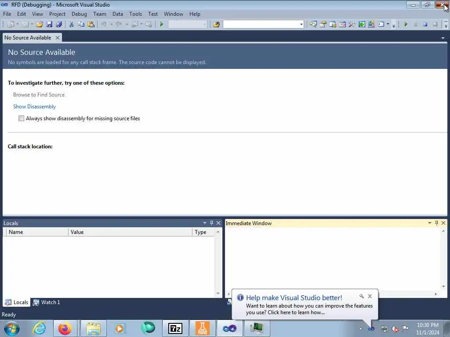450x337 pixels.
Task: Click the Open File folder icon
Action: pos(39,25)
